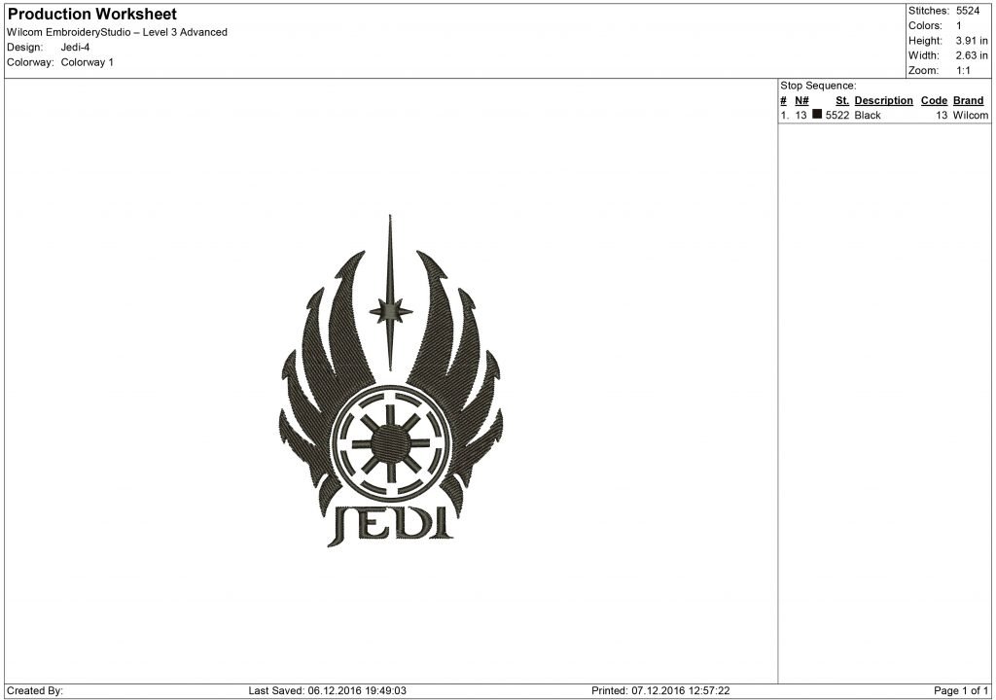Click the black thread swatch in Stop Sequence
The image size is (996, 700).
click(x=817, y=115)
